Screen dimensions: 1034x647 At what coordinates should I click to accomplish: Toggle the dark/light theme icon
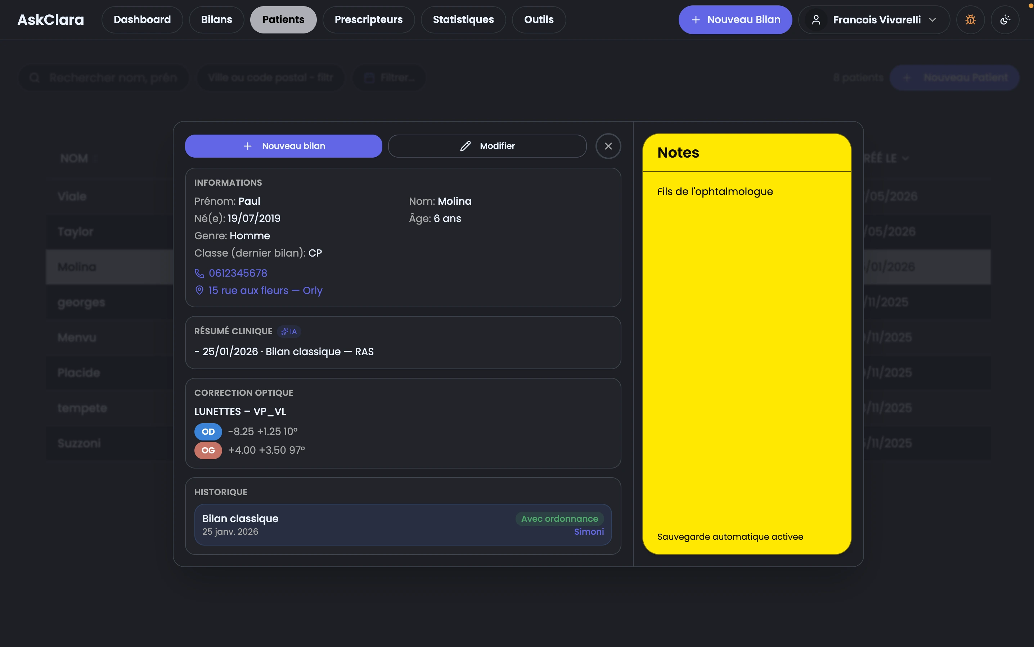[x=1005, y=20]
